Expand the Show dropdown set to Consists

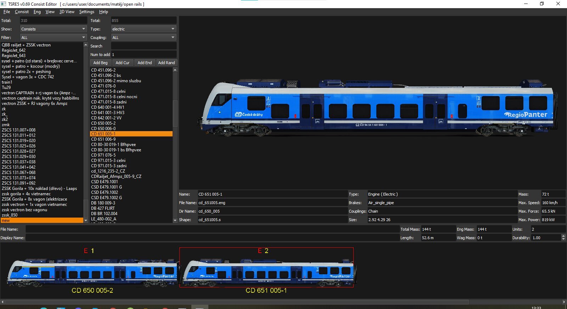(53, 29)
